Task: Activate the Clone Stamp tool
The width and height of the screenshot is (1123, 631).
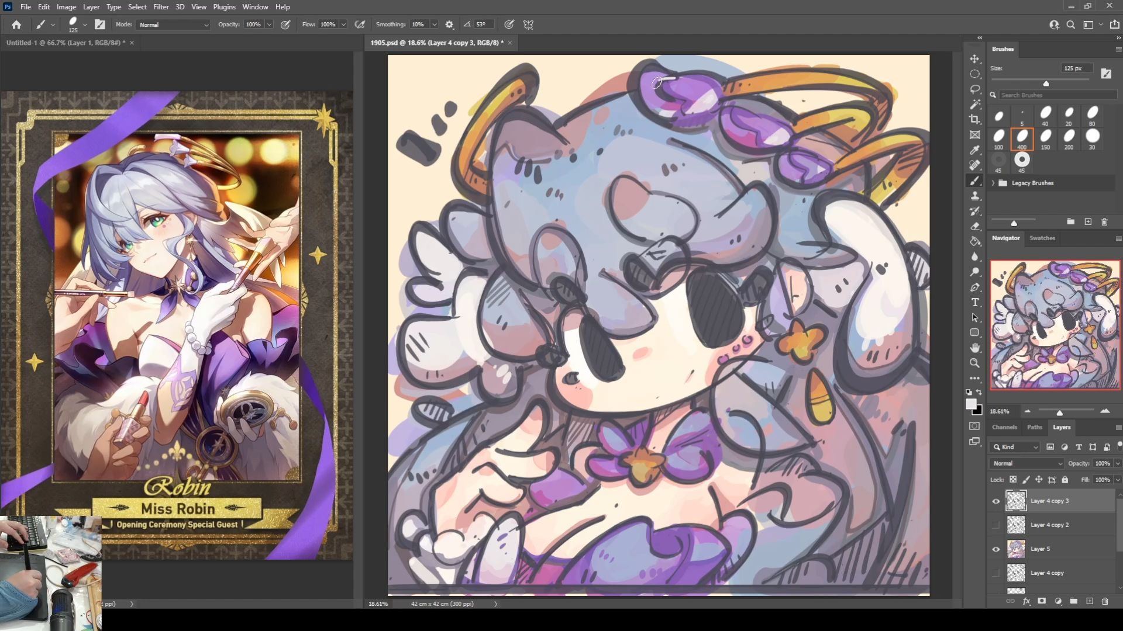Action: (974, 196)
